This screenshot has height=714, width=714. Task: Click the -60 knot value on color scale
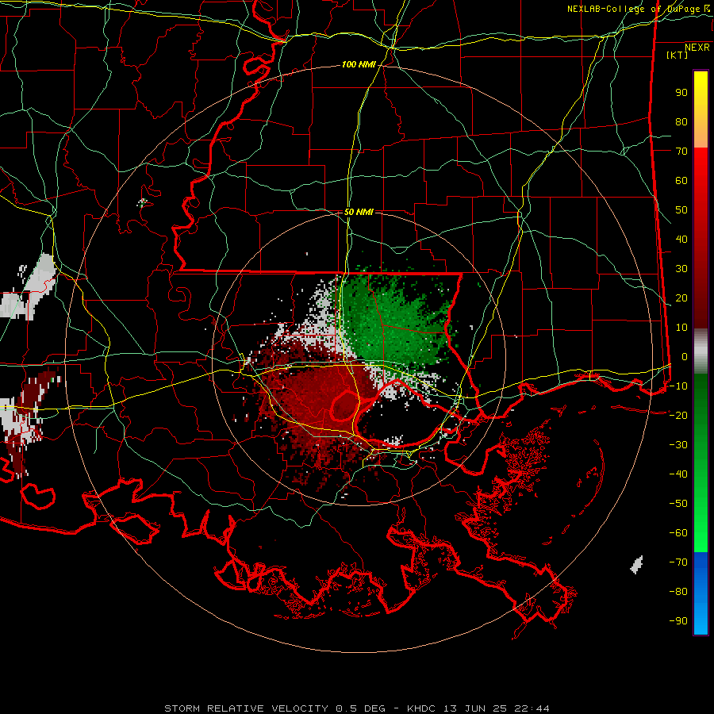coord(678,533)
